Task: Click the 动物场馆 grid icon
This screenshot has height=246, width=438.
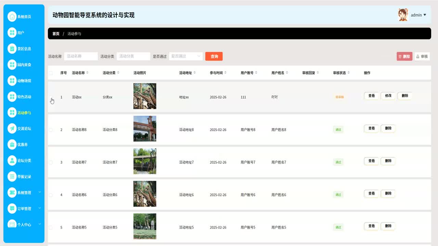Action: click(12, 81)
